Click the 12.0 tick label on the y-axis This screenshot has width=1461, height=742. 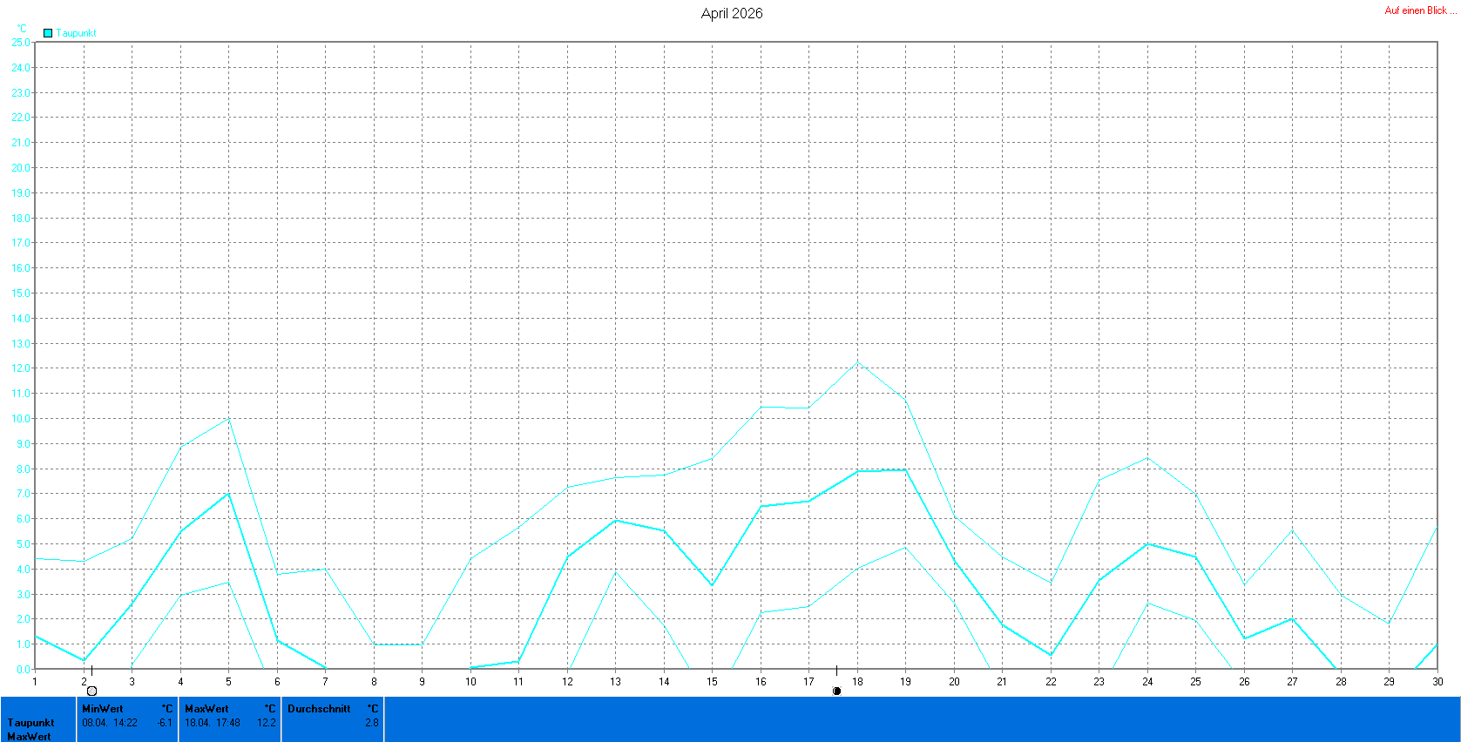coord(20,368)
